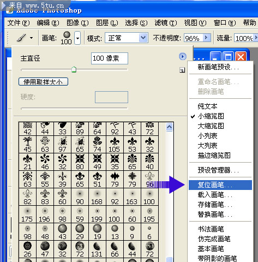Choose the moon texture brush sized 131
The height and width of the screenshot is (262, 258).
click(x=97, y=249)
